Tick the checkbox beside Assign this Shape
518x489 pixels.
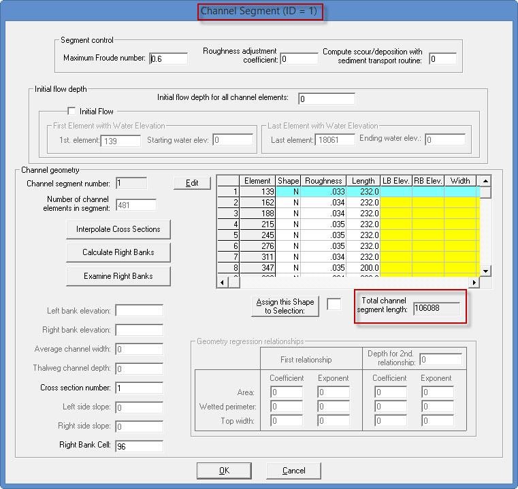[334, 304]
